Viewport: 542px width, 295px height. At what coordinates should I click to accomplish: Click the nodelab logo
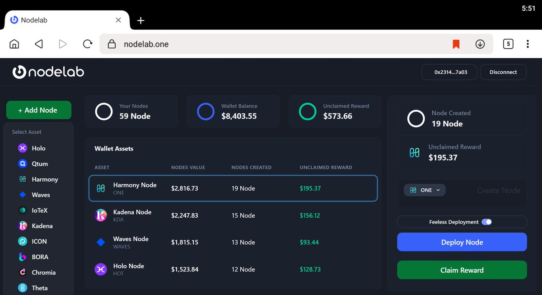pyautogui.click(x=48, y=72)
